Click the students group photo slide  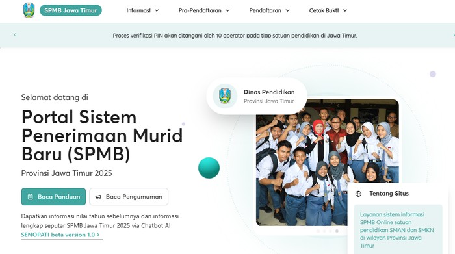[x=328, y=162]
